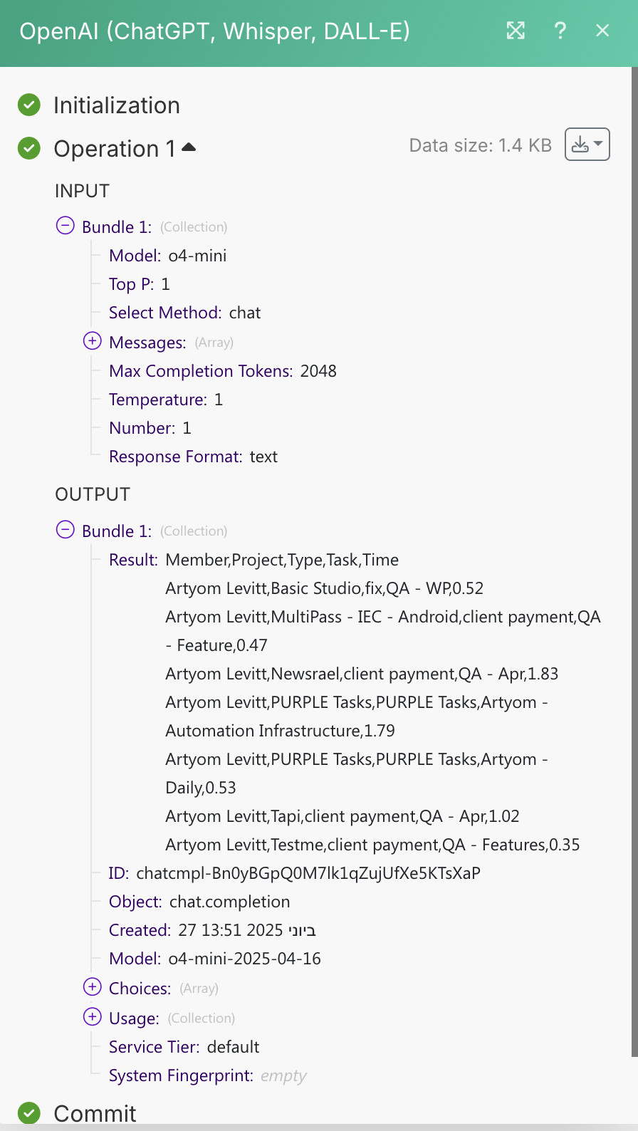Click the INPUT 'Bundle 1:' label
The height and width of the screenshot is (1131, 638).
pyautogui.click(x=117, y=227)
